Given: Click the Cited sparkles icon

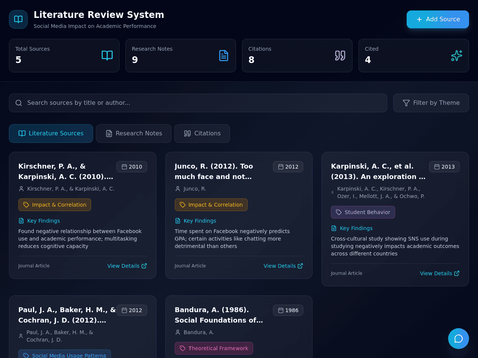Looking at the screenshot, I should pos(457,56).
